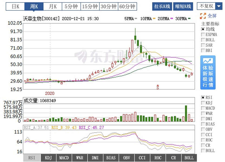
Task: Click 拉长K线 to stretch the candles
Action: (x=162, y=6)
